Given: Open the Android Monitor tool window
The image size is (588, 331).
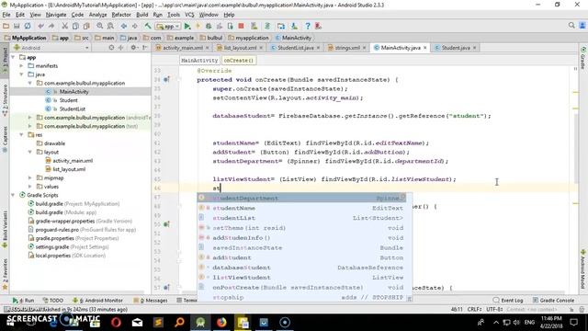Looking at the screenshot, I should point(97,301).
